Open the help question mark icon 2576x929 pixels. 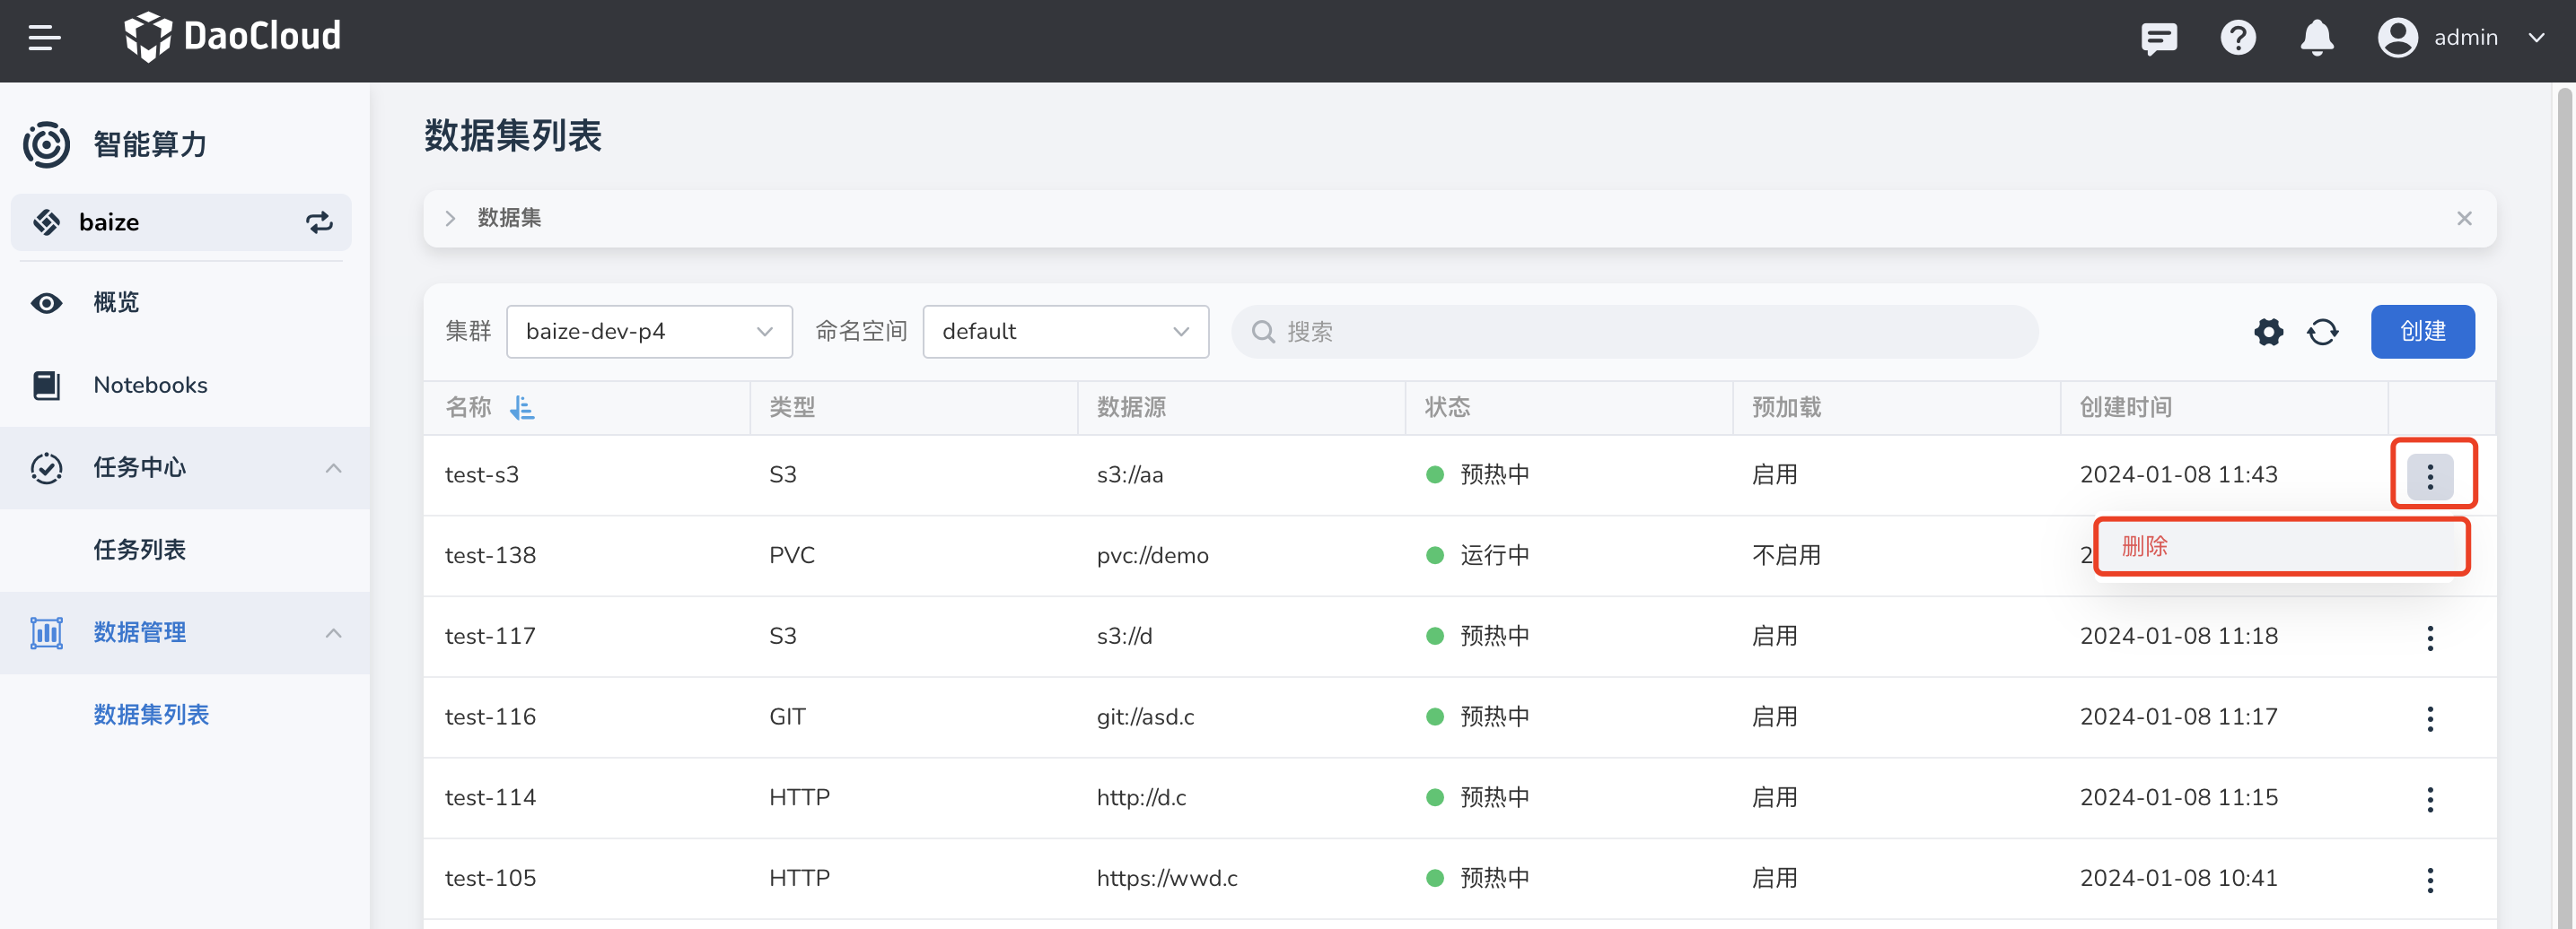pyautogui.click(x=2237, y=38)
